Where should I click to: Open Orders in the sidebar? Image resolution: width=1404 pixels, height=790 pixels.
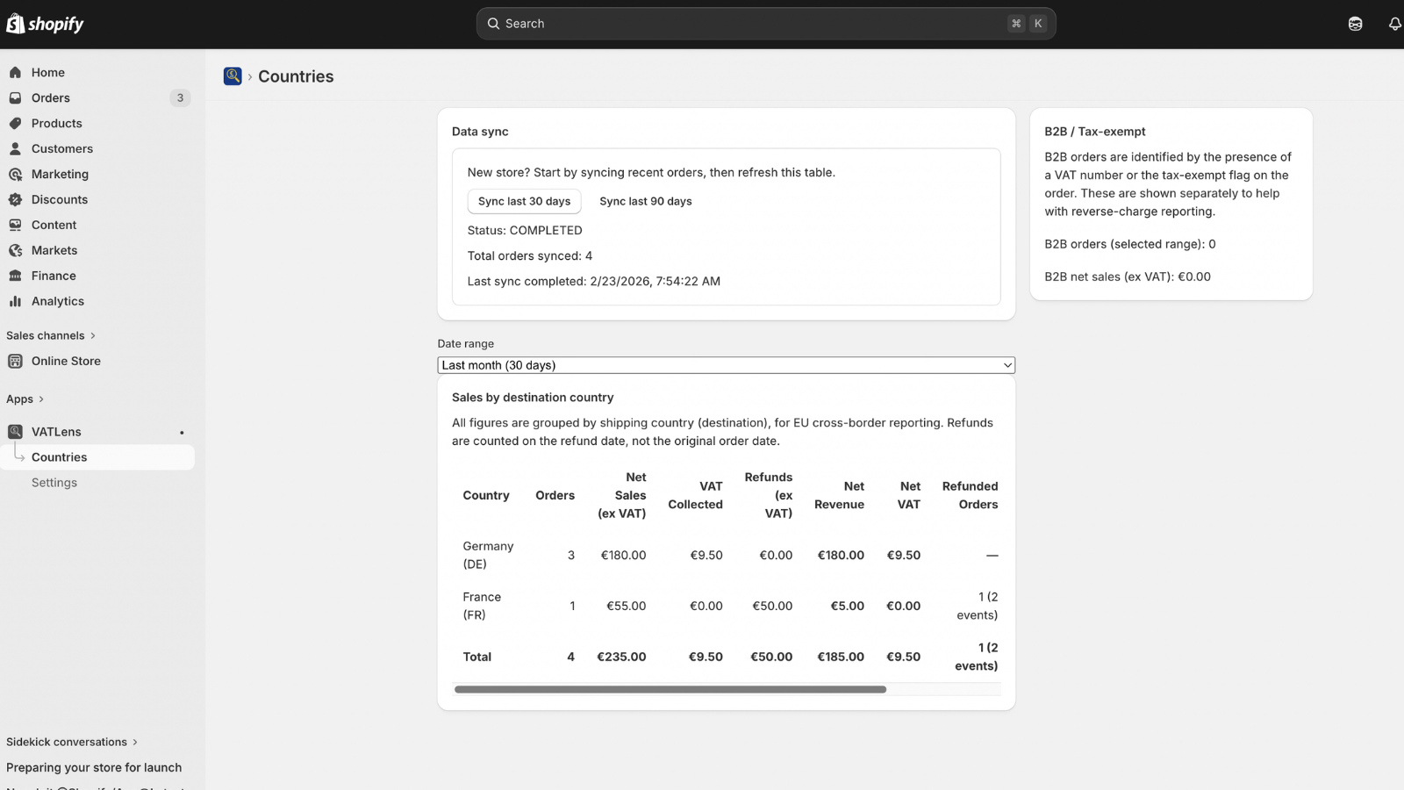(51, 98)
